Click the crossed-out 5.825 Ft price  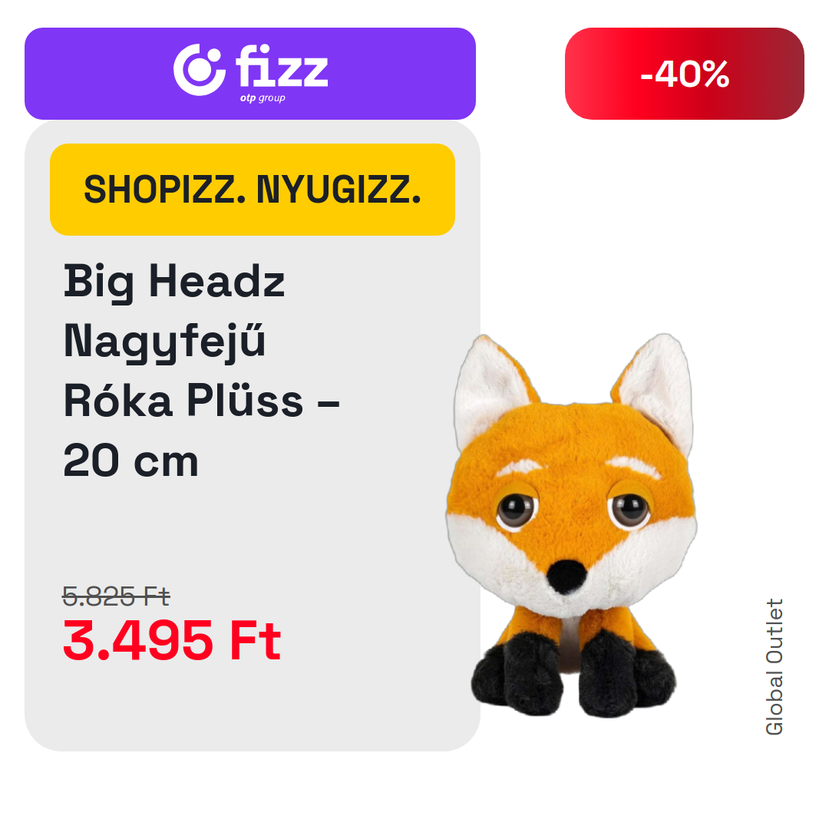click(116, 596)
